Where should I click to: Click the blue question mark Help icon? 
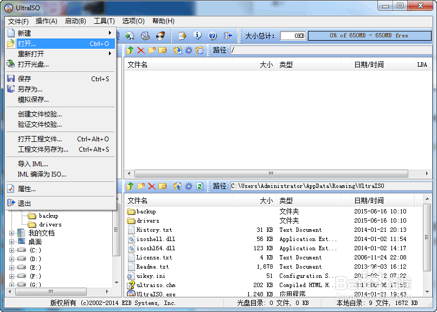tap(213, 36)
